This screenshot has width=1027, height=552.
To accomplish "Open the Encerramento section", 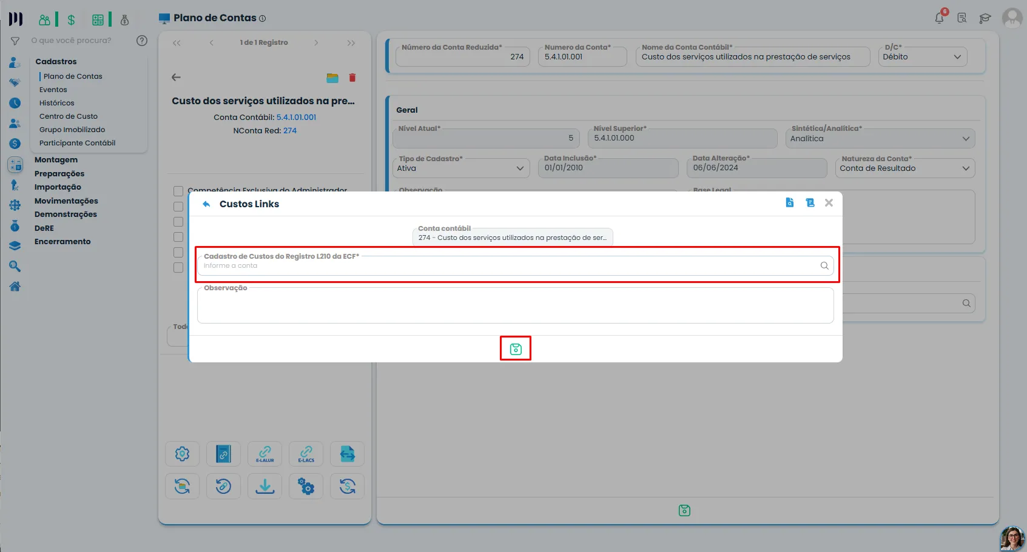I will point(62,242).
